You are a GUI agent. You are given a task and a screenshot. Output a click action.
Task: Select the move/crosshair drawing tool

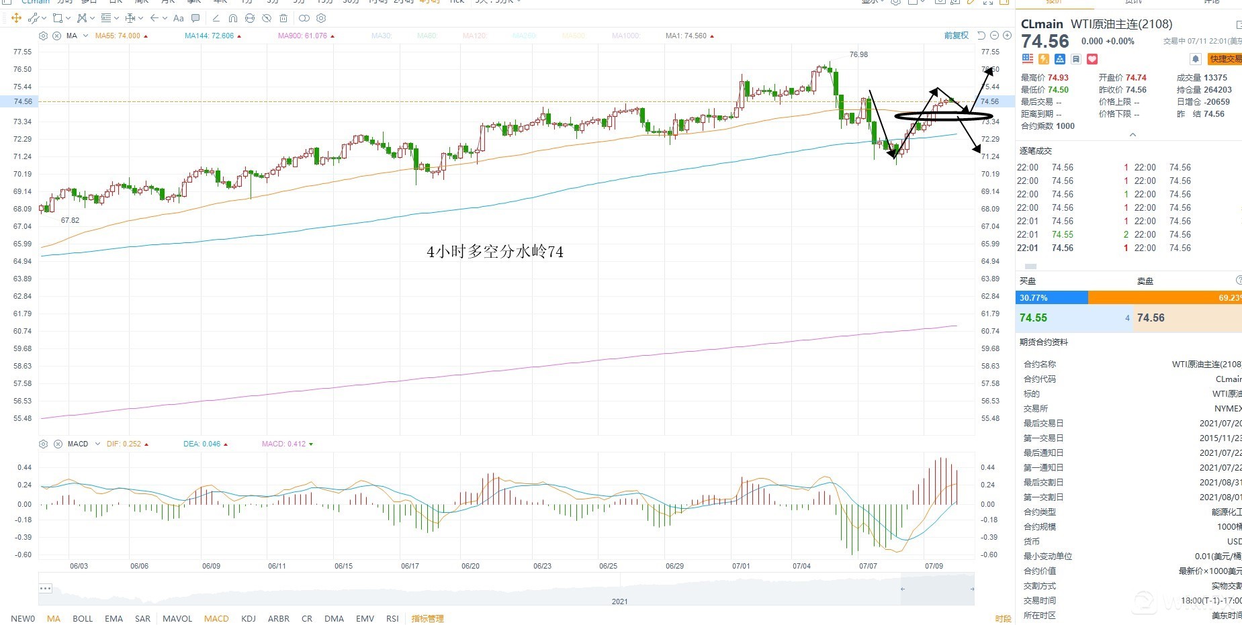pyautogui.click(x=16, y=18)
